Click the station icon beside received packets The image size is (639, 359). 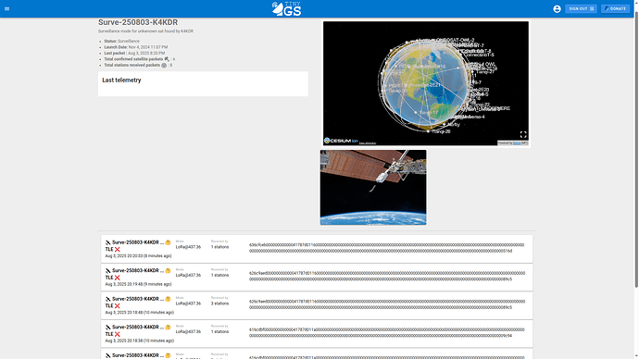pyautogui.click(x=164, y=65)
